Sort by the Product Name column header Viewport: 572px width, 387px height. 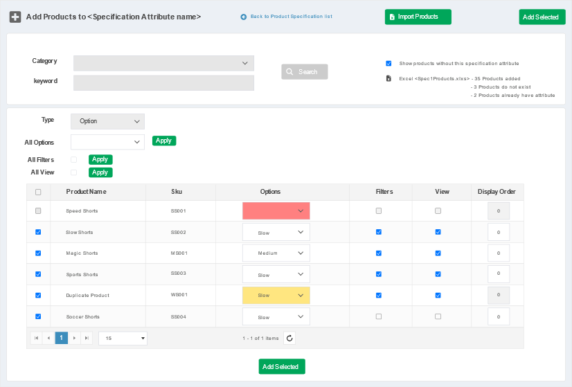pos(86,192)
